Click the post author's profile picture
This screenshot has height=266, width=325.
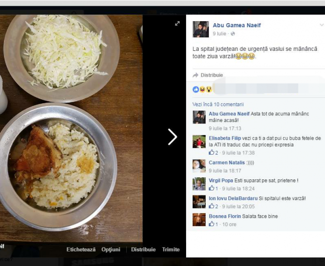(x=201, y=29)
